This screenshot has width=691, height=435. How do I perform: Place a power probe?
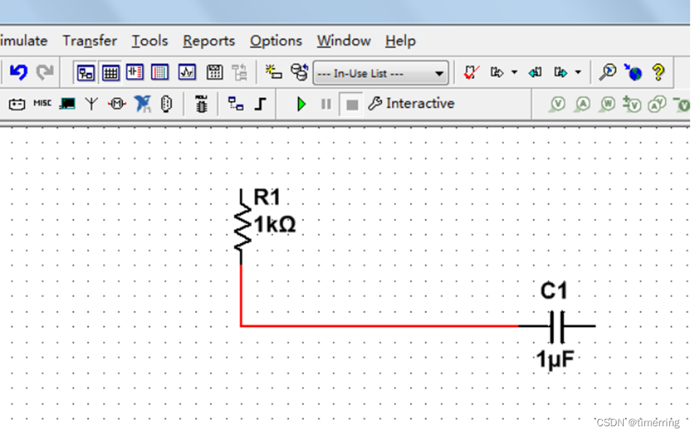pos(607,104)
